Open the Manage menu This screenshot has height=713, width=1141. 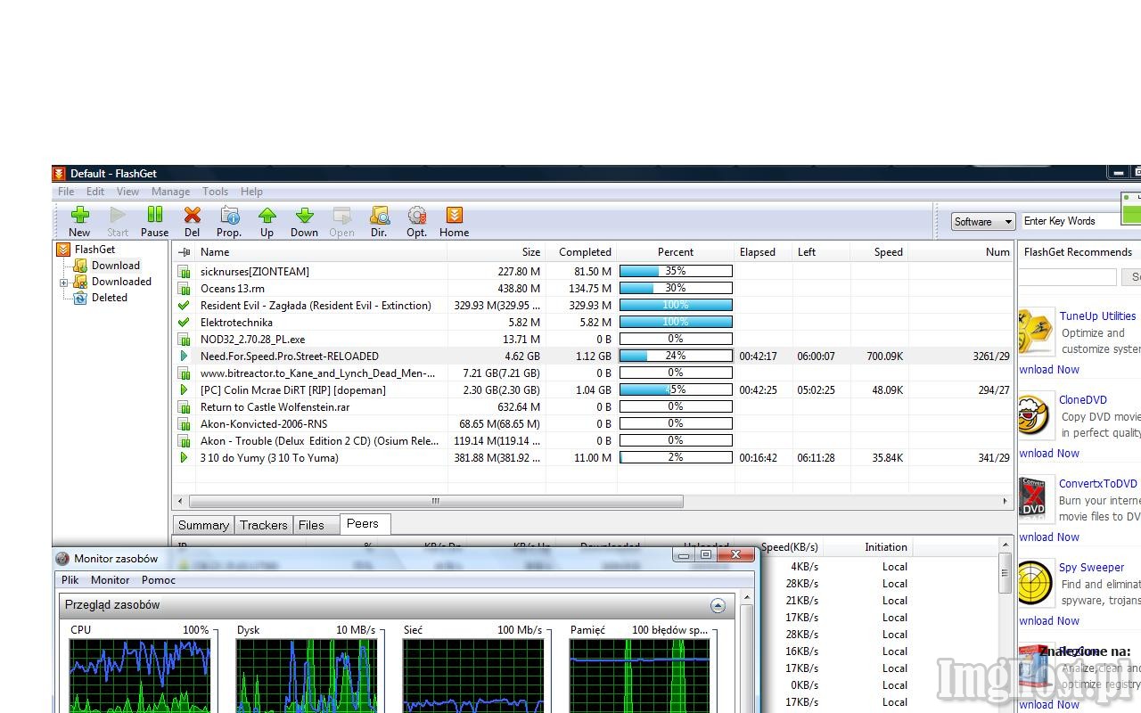[x=170, y=192]
